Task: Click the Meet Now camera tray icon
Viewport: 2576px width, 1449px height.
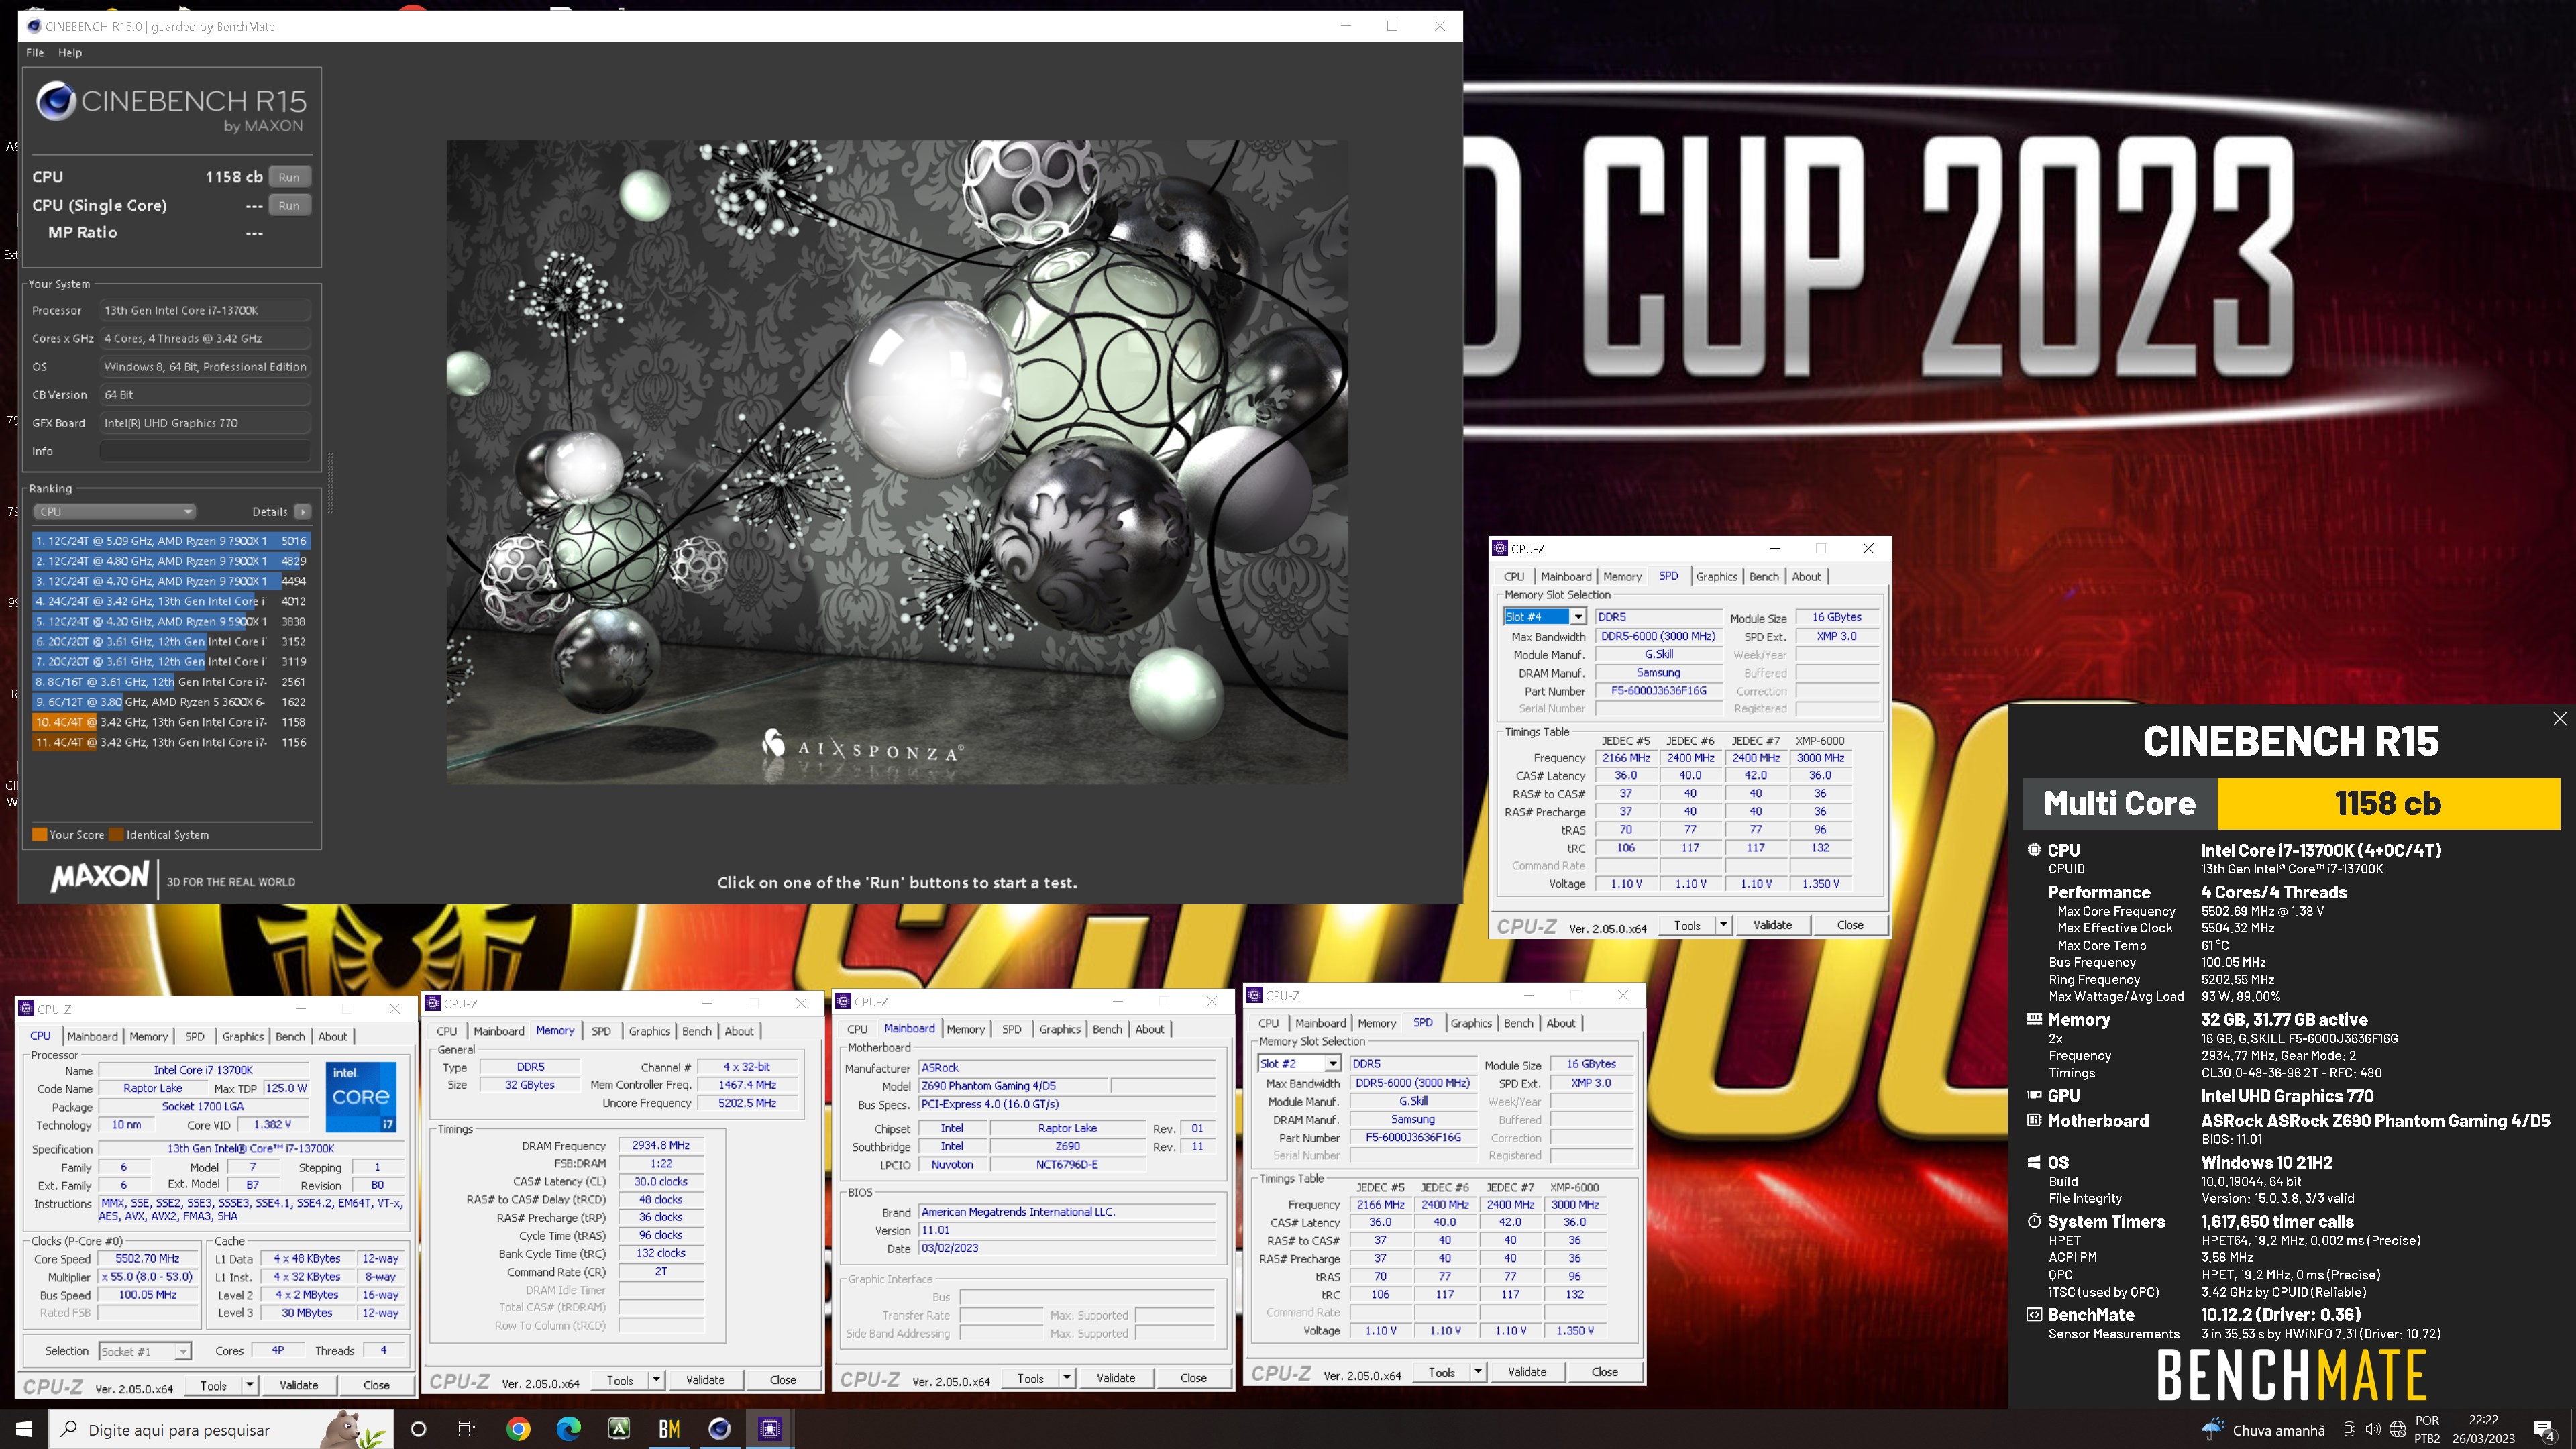Action: [2350, 1429]
